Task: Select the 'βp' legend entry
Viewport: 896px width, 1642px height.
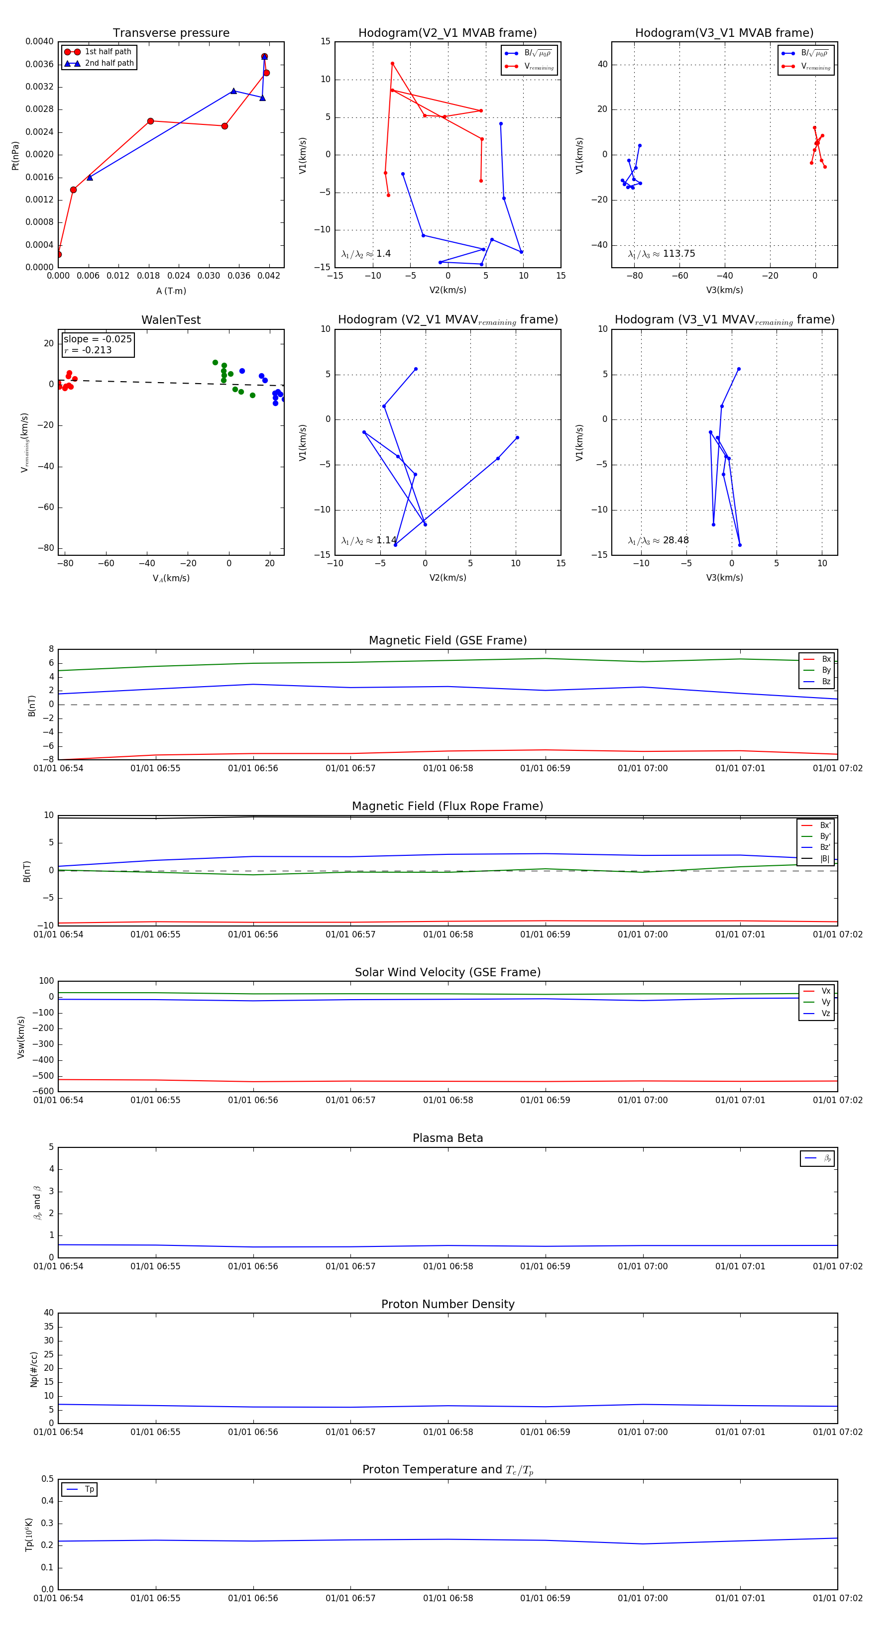Action: (x=818, y=1158)
